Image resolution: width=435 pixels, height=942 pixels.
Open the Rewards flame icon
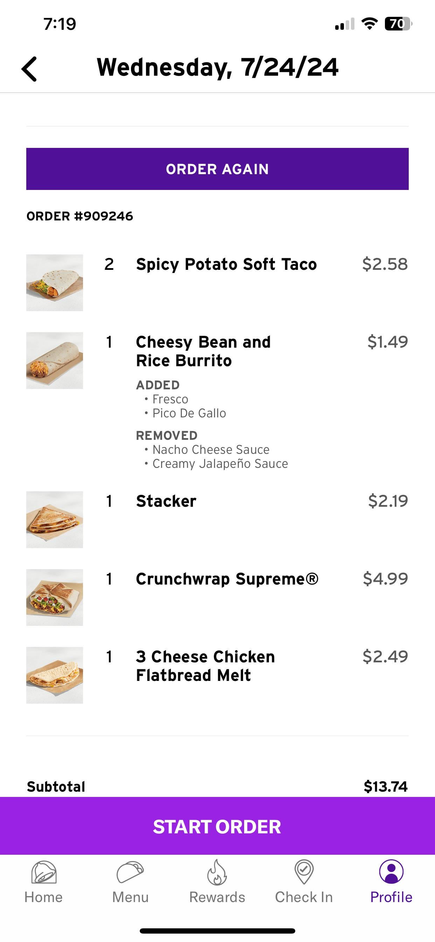[x=217, y=872]
